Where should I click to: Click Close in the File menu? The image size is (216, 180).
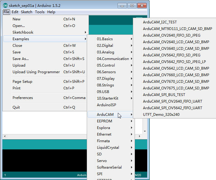point(45,45)
